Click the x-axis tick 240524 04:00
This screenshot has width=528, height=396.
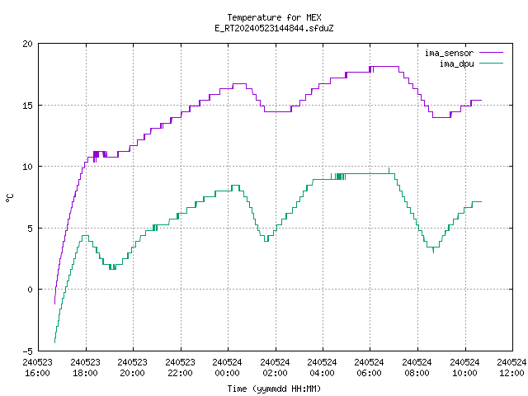click(x=323, y=367)
